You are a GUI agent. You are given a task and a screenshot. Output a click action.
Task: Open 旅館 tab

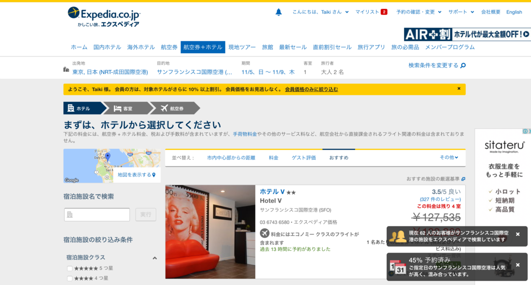267,47
